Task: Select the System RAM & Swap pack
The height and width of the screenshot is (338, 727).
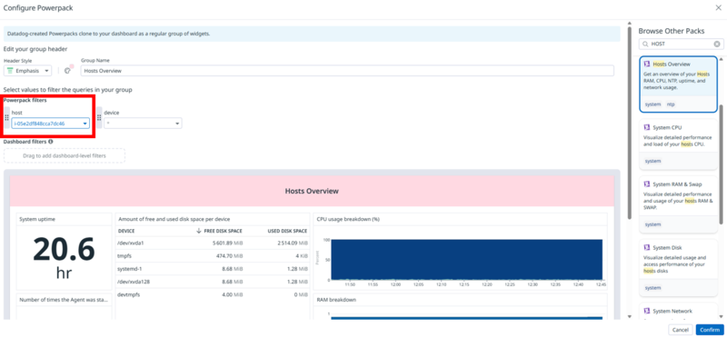Action: (678, 204)
